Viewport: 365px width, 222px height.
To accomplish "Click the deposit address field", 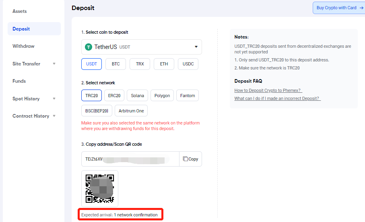I will pos(130,159).
